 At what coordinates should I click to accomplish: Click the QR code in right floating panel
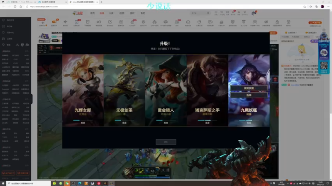(x=324, y=66)
